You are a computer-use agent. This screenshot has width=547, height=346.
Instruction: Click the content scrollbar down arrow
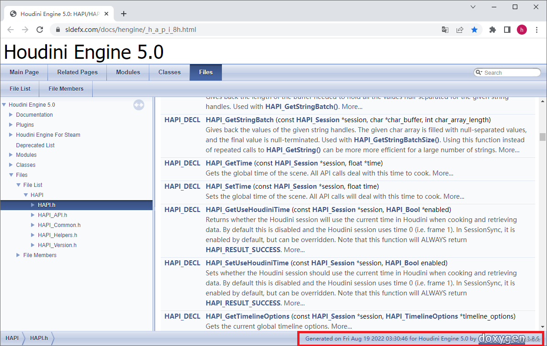pos(542,327)
